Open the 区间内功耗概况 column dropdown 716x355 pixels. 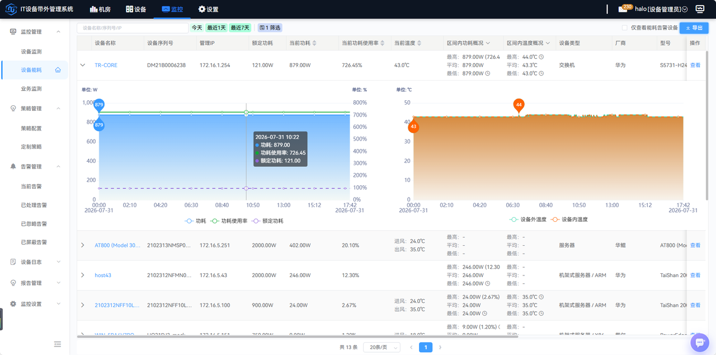488,43
